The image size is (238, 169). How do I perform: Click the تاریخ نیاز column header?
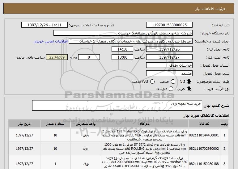pos(24,124)
